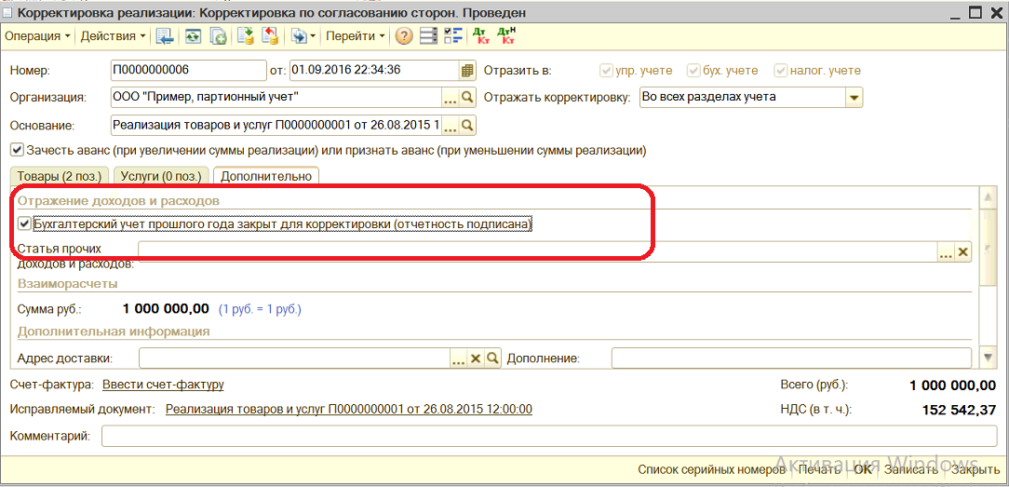The width and height of the screenshot is (1009, 487).
Task: Click the clear X icon in Статья прочих field
Action: click(962, 253)
